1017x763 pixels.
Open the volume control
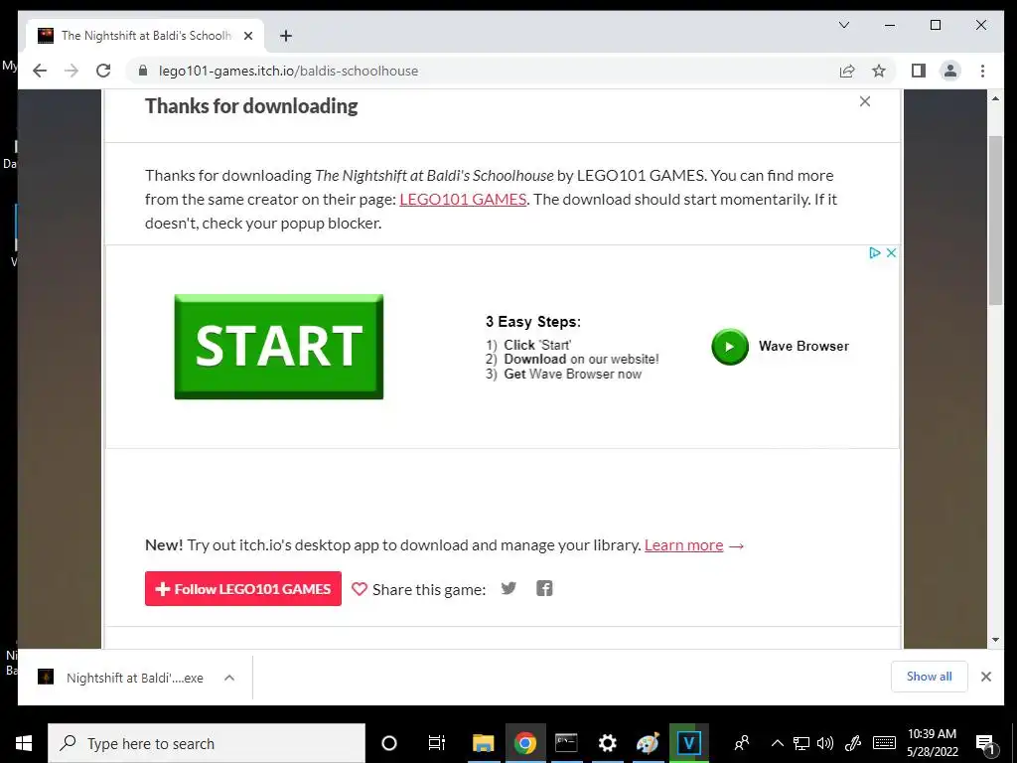pyautogui.click(x=825, y=743)
